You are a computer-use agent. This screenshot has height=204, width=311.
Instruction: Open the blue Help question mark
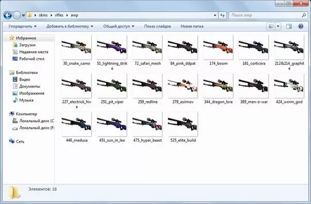(301, 26)
